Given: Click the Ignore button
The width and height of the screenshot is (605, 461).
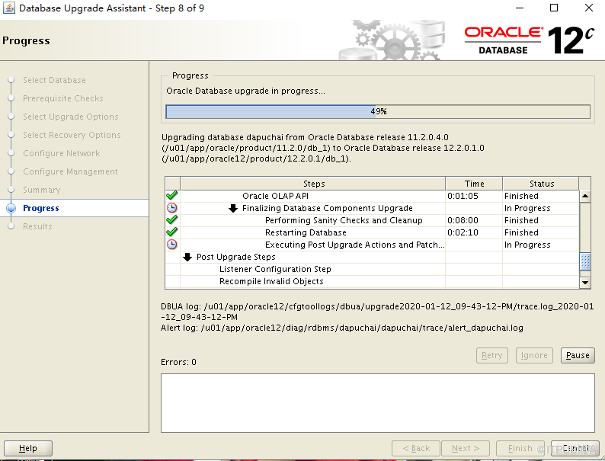Looking at the screenshot, I should point(534,355).
